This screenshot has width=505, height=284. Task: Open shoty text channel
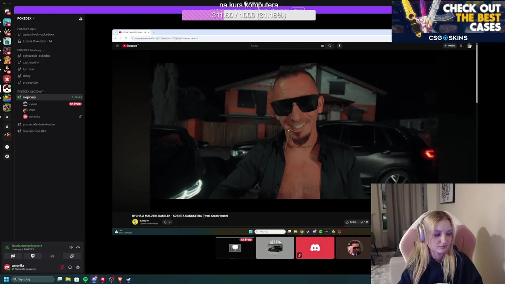coord(50,76)
